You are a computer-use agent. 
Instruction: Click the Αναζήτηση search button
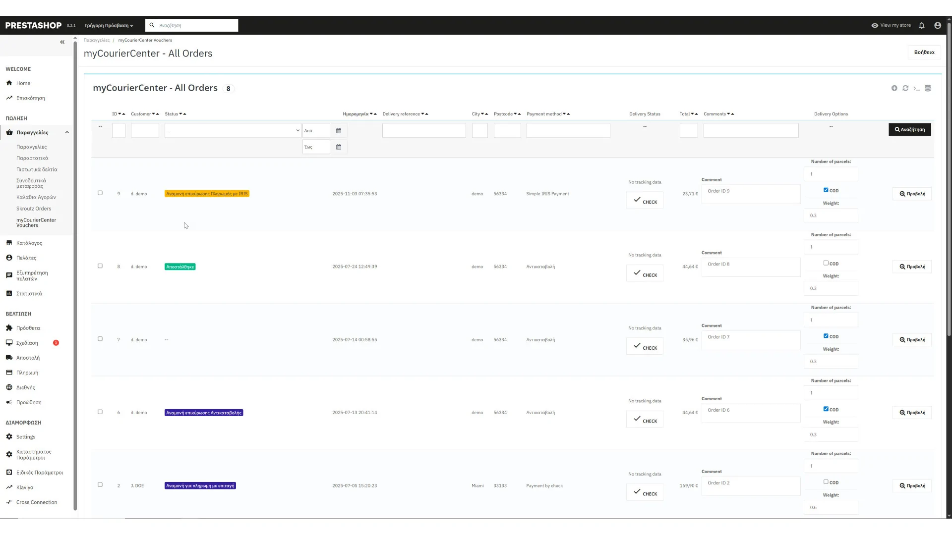click(x=909, y=130)
